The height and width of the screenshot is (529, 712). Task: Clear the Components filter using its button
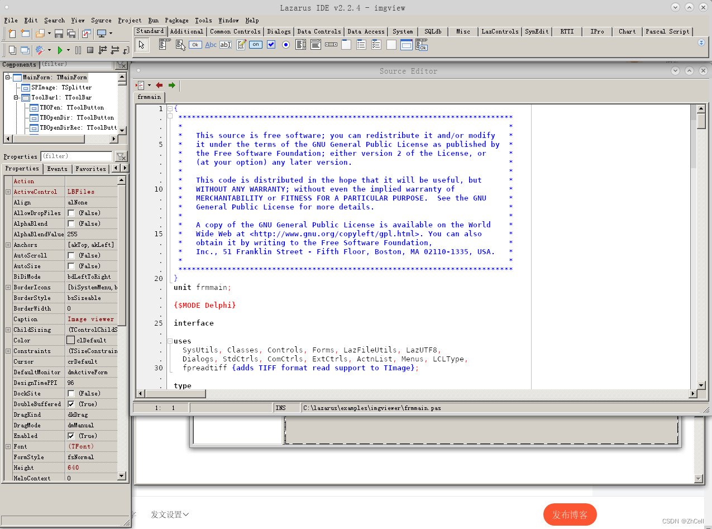[121, 65]
